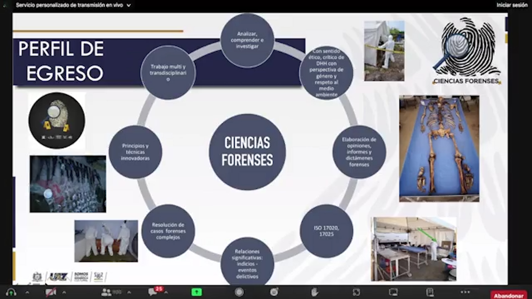Click the red Abandonar button
The height and width of the screenshot is (299, 532).
[509, 295]
